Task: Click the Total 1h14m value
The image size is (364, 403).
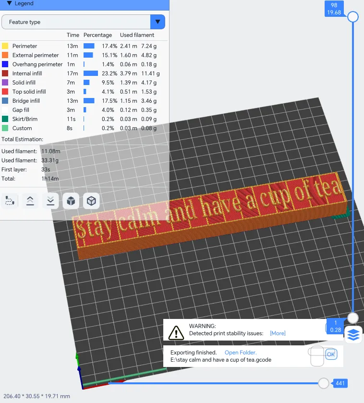Action: [50, 179]
